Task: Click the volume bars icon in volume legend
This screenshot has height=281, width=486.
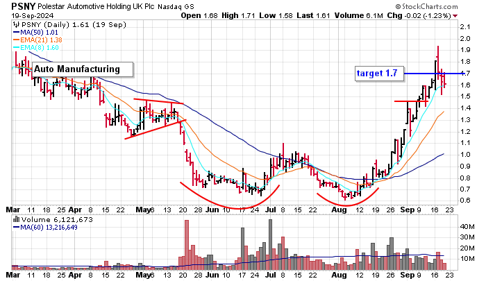Action: (17, 220)
